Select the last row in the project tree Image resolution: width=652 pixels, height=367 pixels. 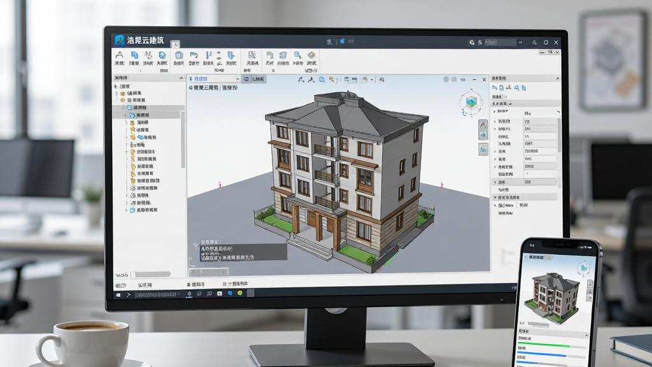[143, 210]
